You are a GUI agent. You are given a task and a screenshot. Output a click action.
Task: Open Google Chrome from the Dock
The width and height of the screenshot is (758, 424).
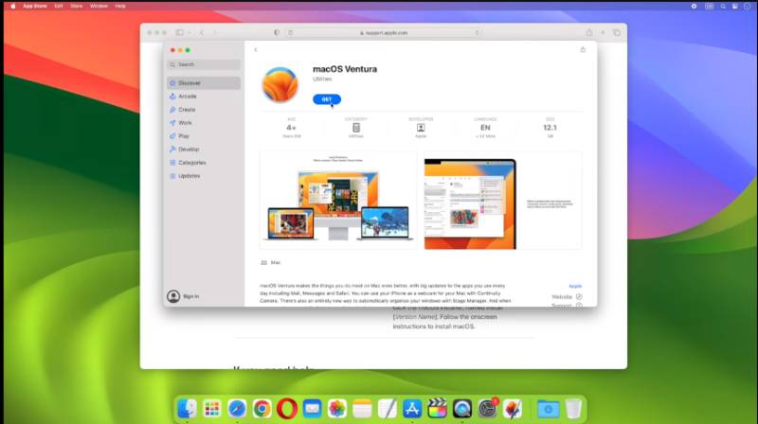(x=262, y=409)
